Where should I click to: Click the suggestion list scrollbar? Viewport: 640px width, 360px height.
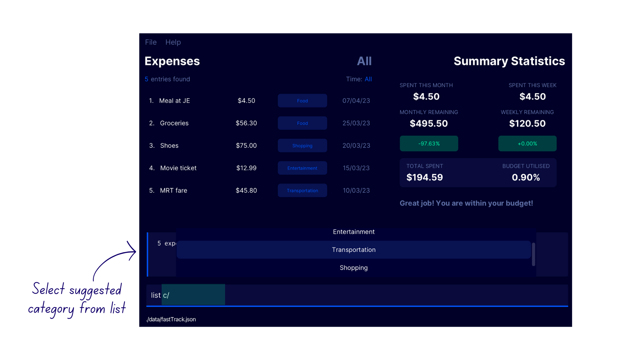[534, 254]
